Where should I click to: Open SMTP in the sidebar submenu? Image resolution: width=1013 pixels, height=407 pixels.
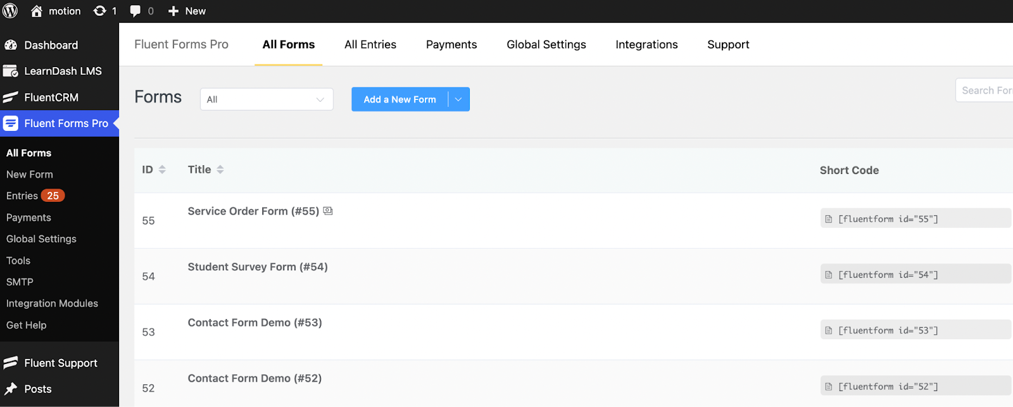coord(20,282)
